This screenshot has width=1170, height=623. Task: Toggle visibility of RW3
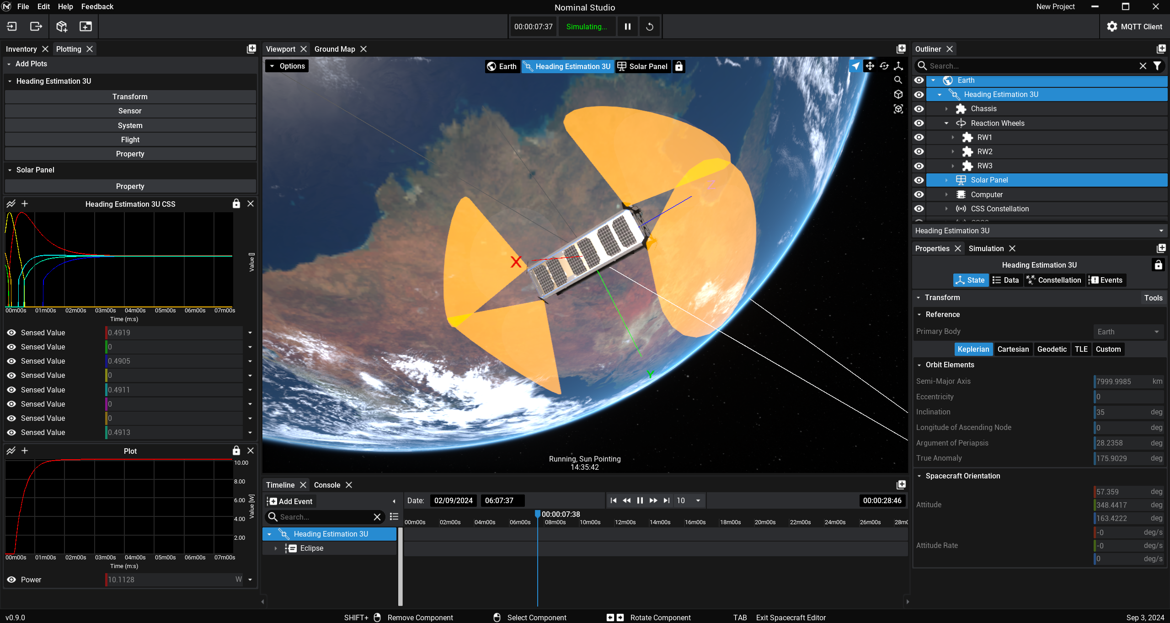click(x=919, y=166)
